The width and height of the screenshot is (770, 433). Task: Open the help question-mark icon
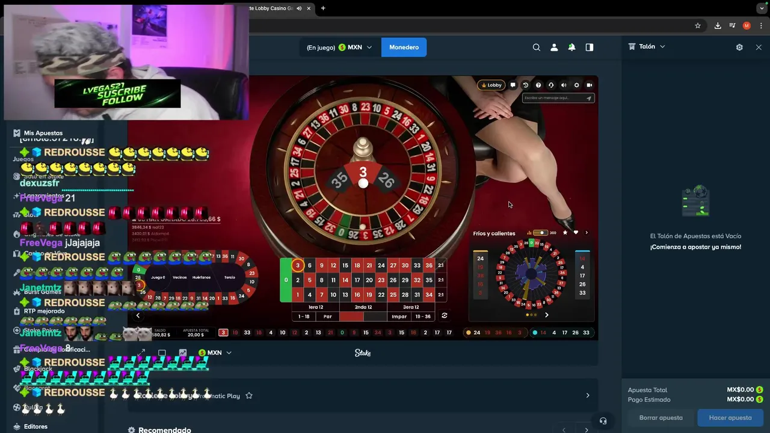[538, 85]
